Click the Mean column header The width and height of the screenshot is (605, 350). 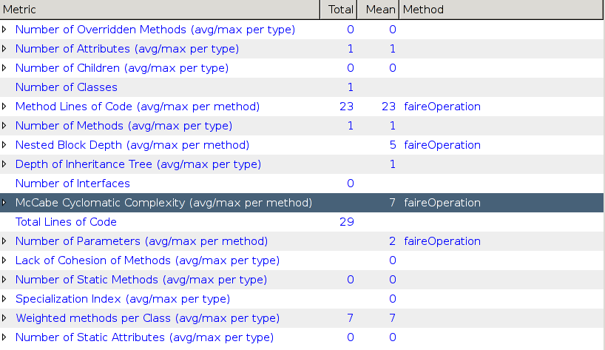[x=377, y=10]
